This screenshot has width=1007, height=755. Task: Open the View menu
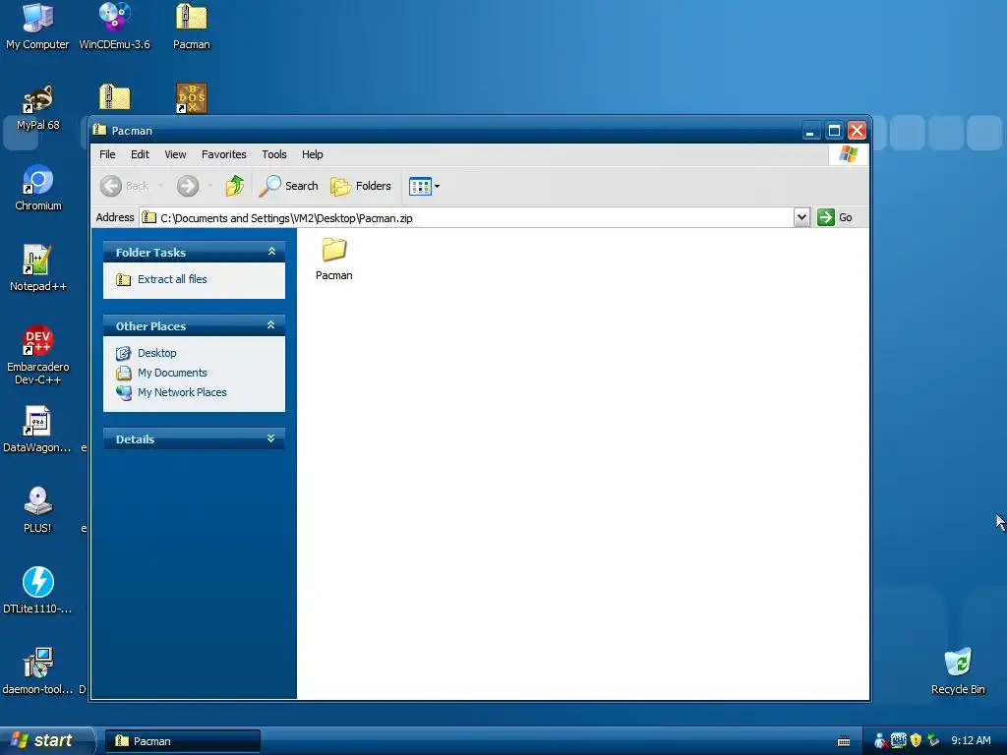[x=175, y=154]
